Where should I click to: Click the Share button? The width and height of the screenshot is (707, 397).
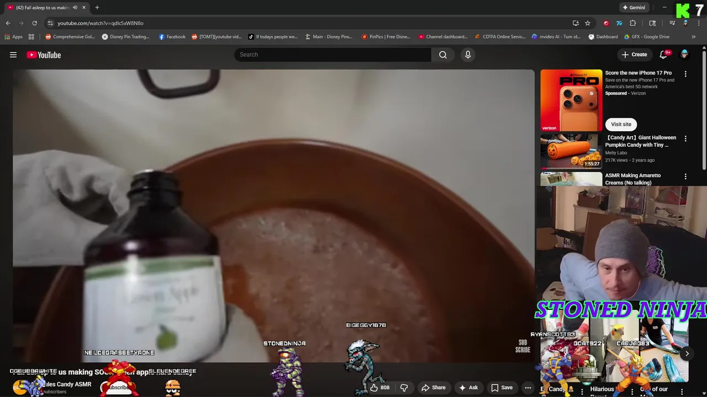pos(434,388)
